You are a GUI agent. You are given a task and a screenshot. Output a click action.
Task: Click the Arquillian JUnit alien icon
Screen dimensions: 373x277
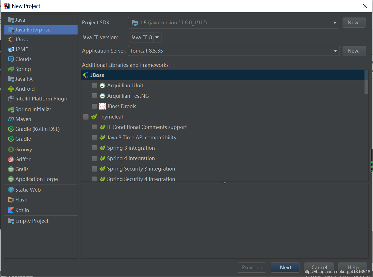102,85
